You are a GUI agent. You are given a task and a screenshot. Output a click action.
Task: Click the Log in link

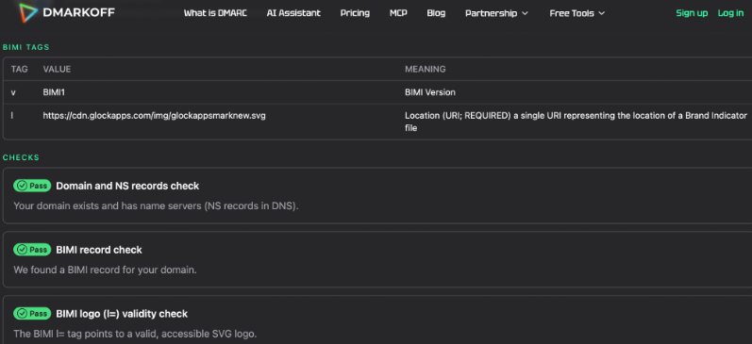(730, 13)
